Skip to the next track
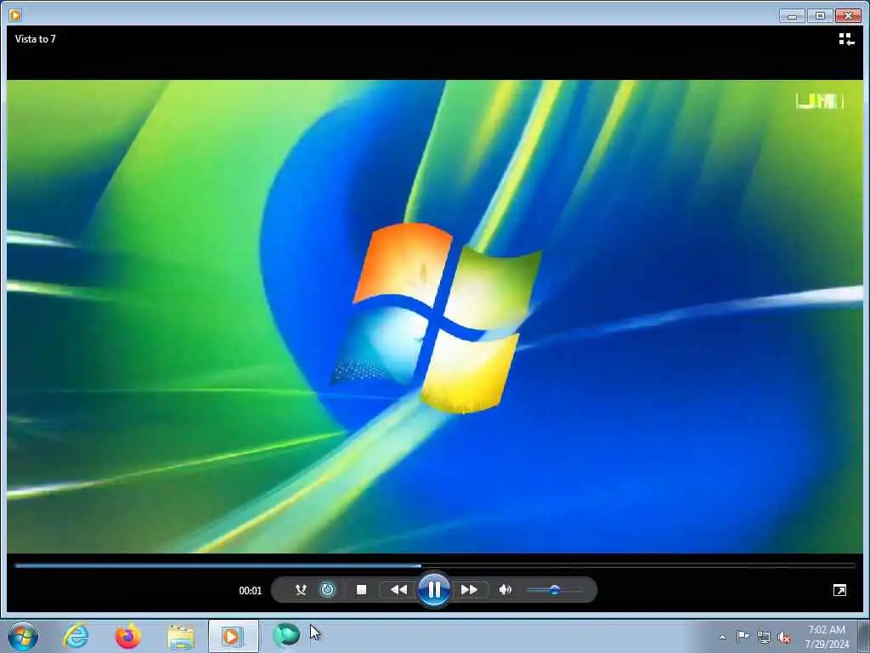Viewport: 870px width, 653px height. point(469,590)
